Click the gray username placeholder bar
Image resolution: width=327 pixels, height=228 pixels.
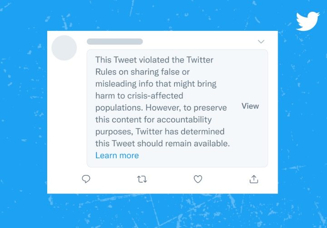[114, 42]
